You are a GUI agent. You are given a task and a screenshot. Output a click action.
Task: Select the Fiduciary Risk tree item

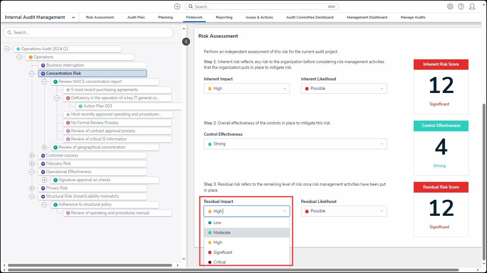[x=59, y=164]
